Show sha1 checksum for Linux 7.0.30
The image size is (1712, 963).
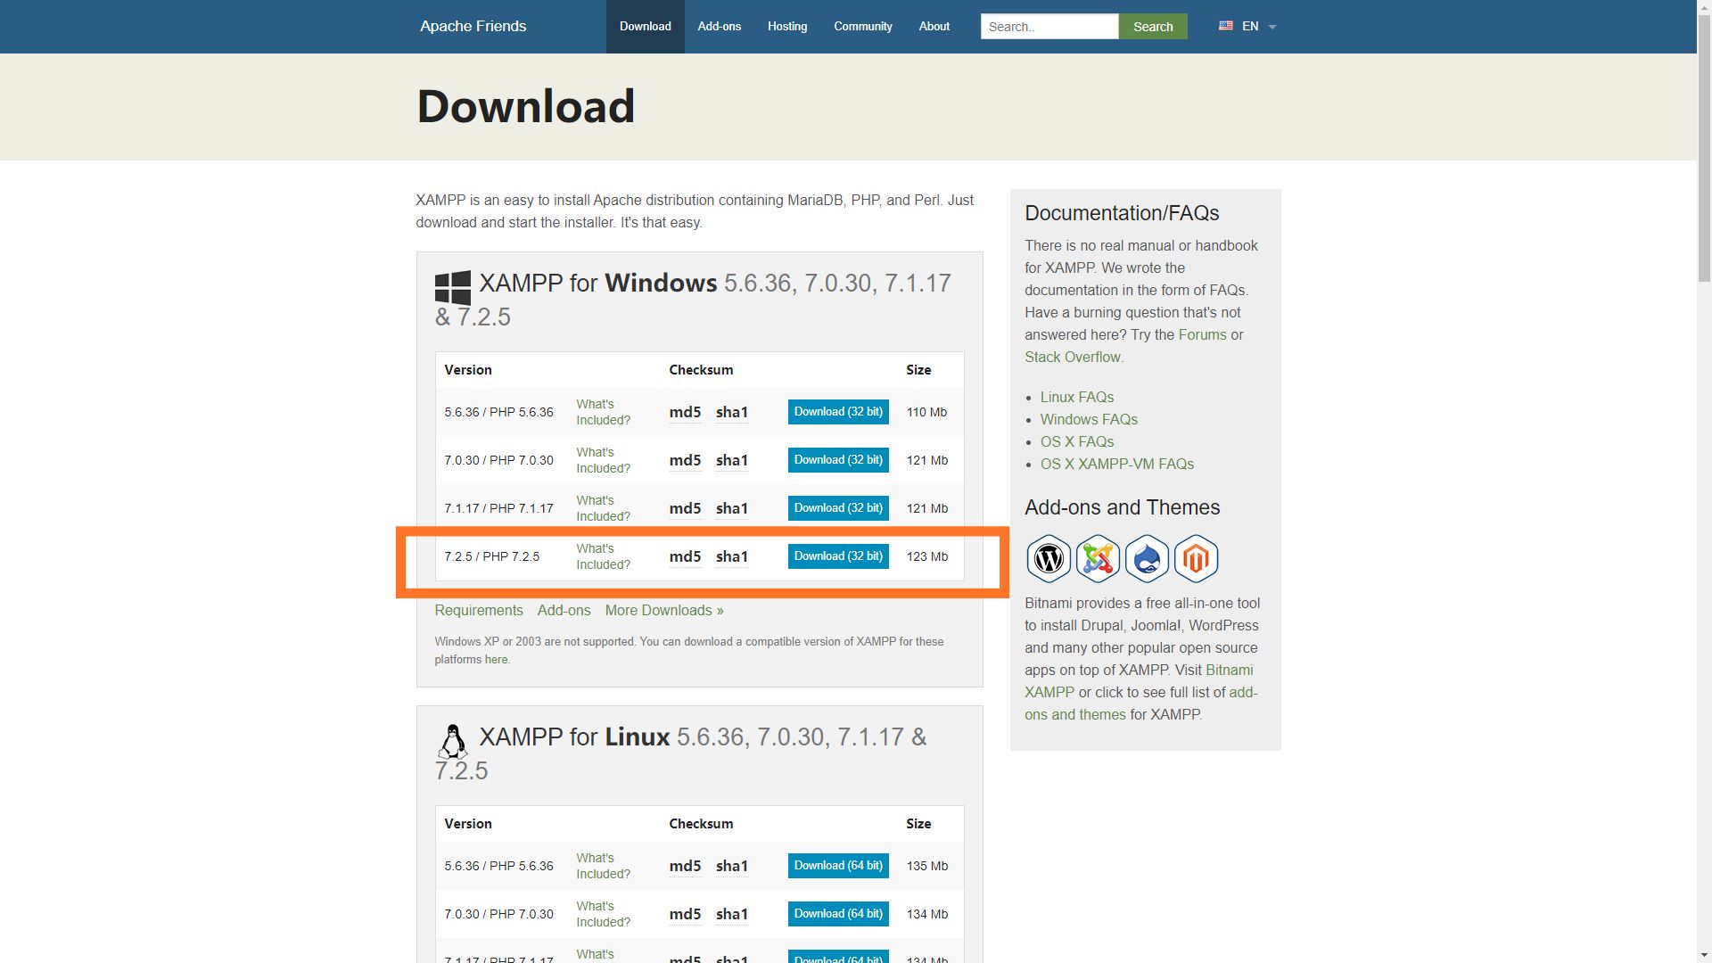pyautogui.click(x=732, y=914)
